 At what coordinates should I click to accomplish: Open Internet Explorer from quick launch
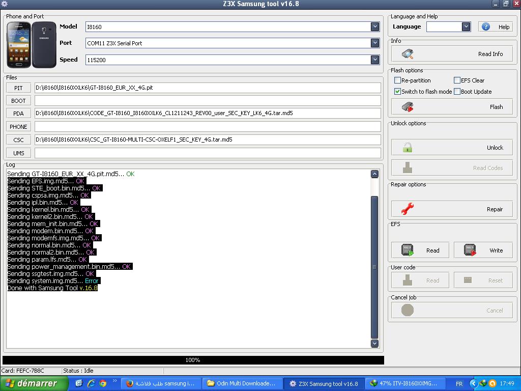click(91, 383)
